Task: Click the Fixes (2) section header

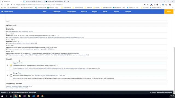Action: point(9,59)
